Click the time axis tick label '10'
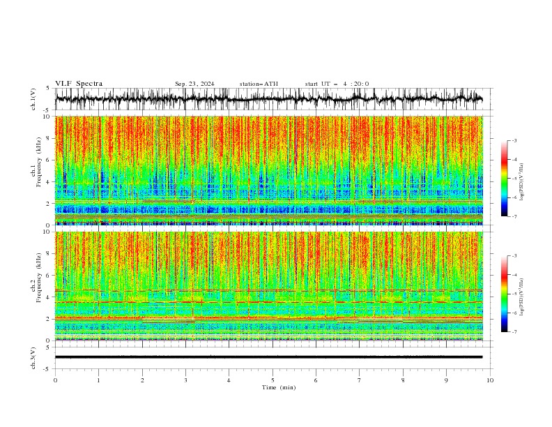This screenshot has width=552, height=427. point(490,380)
